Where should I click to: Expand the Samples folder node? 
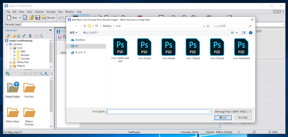pyautogui.click(x=14, y=55)
